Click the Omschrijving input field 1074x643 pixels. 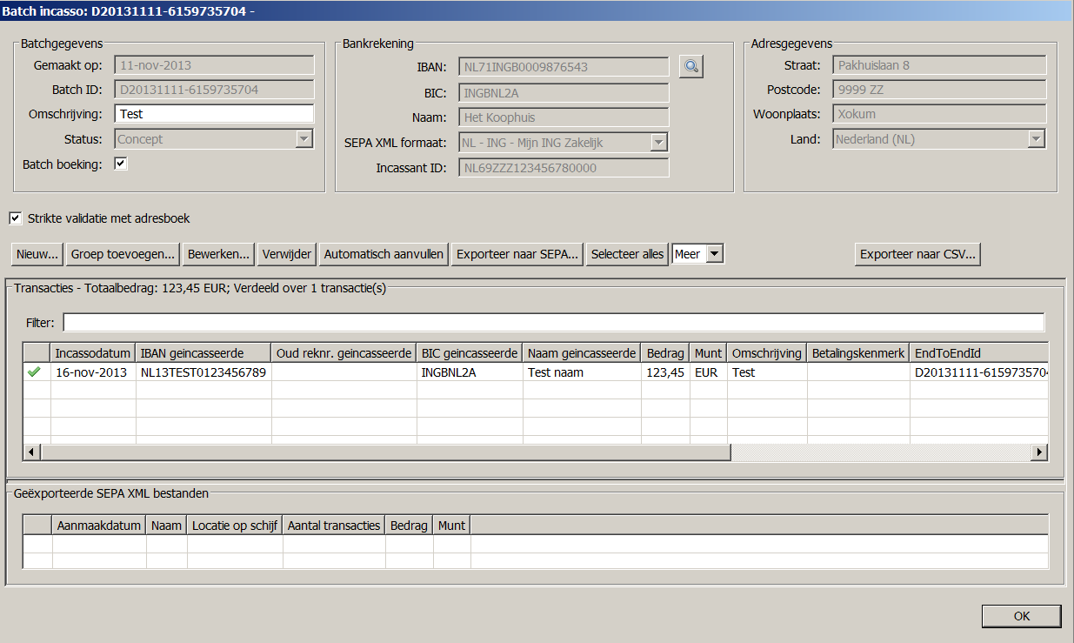(214, 114)
